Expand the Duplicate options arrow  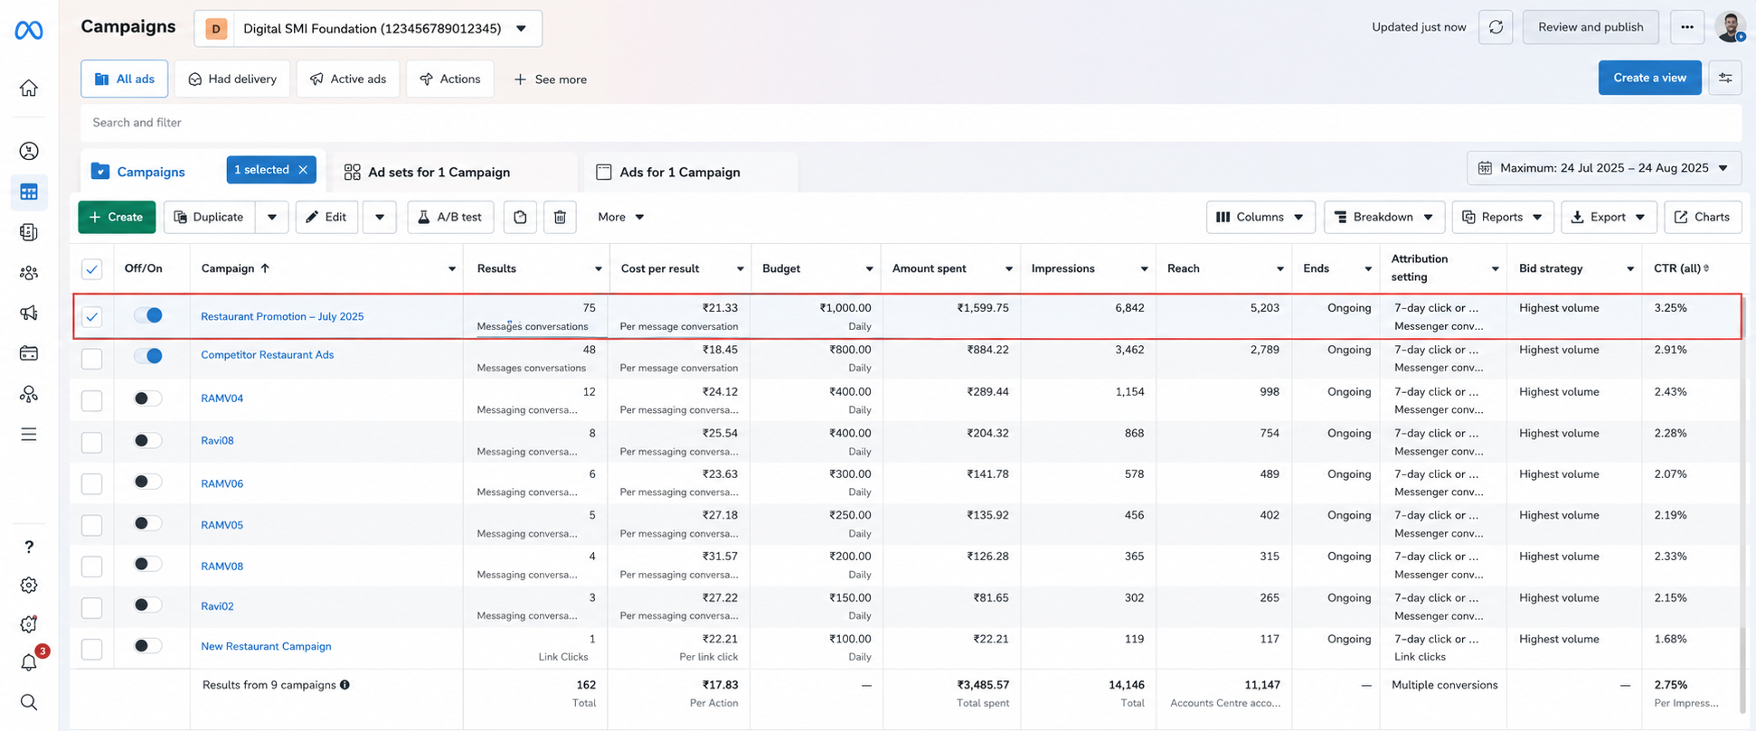(272, 217)
